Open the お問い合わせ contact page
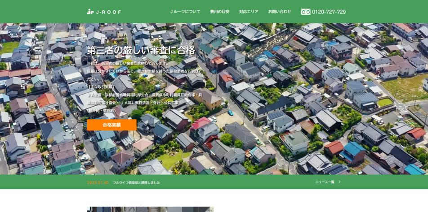Screen dimensions: 428x212 [279, 12]
